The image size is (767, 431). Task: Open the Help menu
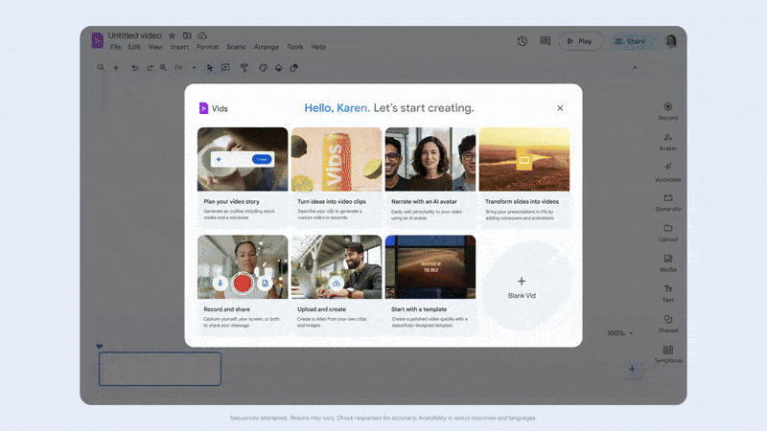(x=318, y=47)
